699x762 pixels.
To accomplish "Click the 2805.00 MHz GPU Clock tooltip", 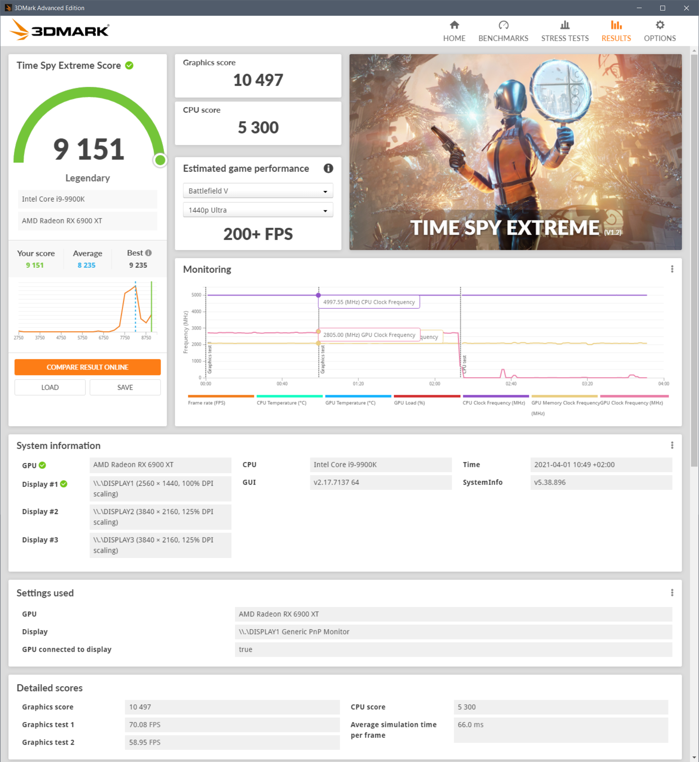I will click(x=369, y=335).
